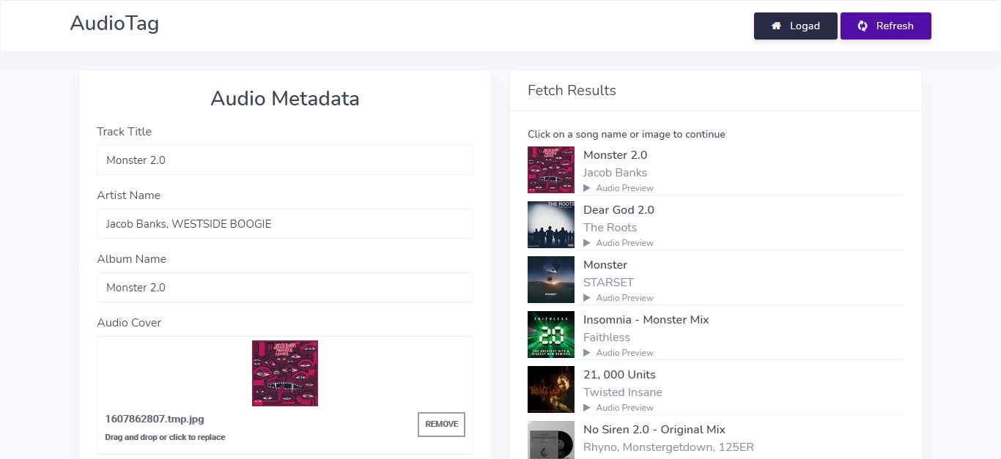Select the Dear God 2.0 song name
This screenshot has height=459, width=1001.
[x=618, y=210]
